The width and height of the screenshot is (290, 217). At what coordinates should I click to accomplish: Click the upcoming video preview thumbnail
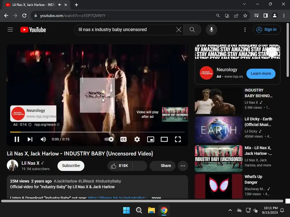175,114
